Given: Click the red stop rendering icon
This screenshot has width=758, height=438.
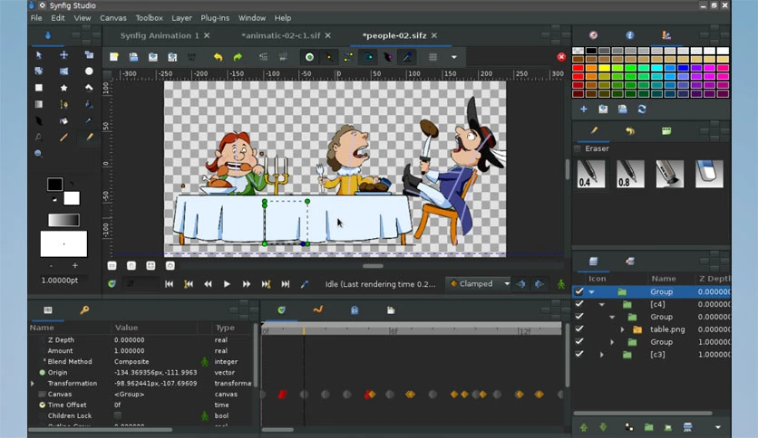Looking at the screenshot, I should point(561,57).
